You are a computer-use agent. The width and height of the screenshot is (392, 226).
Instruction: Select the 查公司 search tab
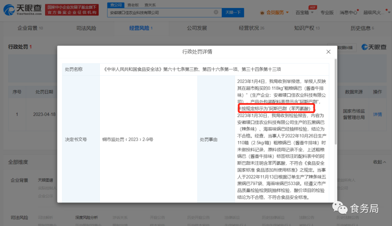click(x=116, y=5)
